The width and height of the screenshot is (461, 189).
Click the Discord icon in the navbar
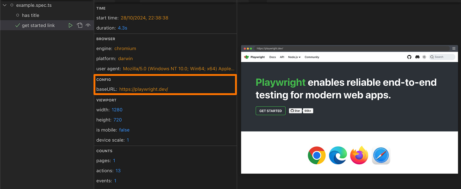[x=417, y=57]
